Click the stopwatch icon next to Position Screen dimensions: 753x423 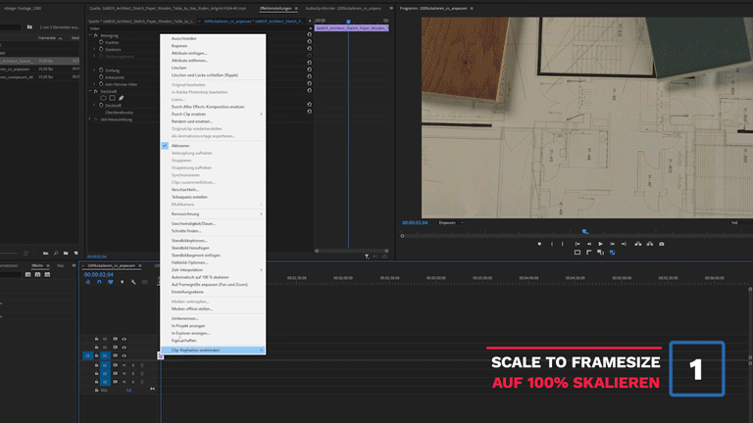[x=100, y=42]
